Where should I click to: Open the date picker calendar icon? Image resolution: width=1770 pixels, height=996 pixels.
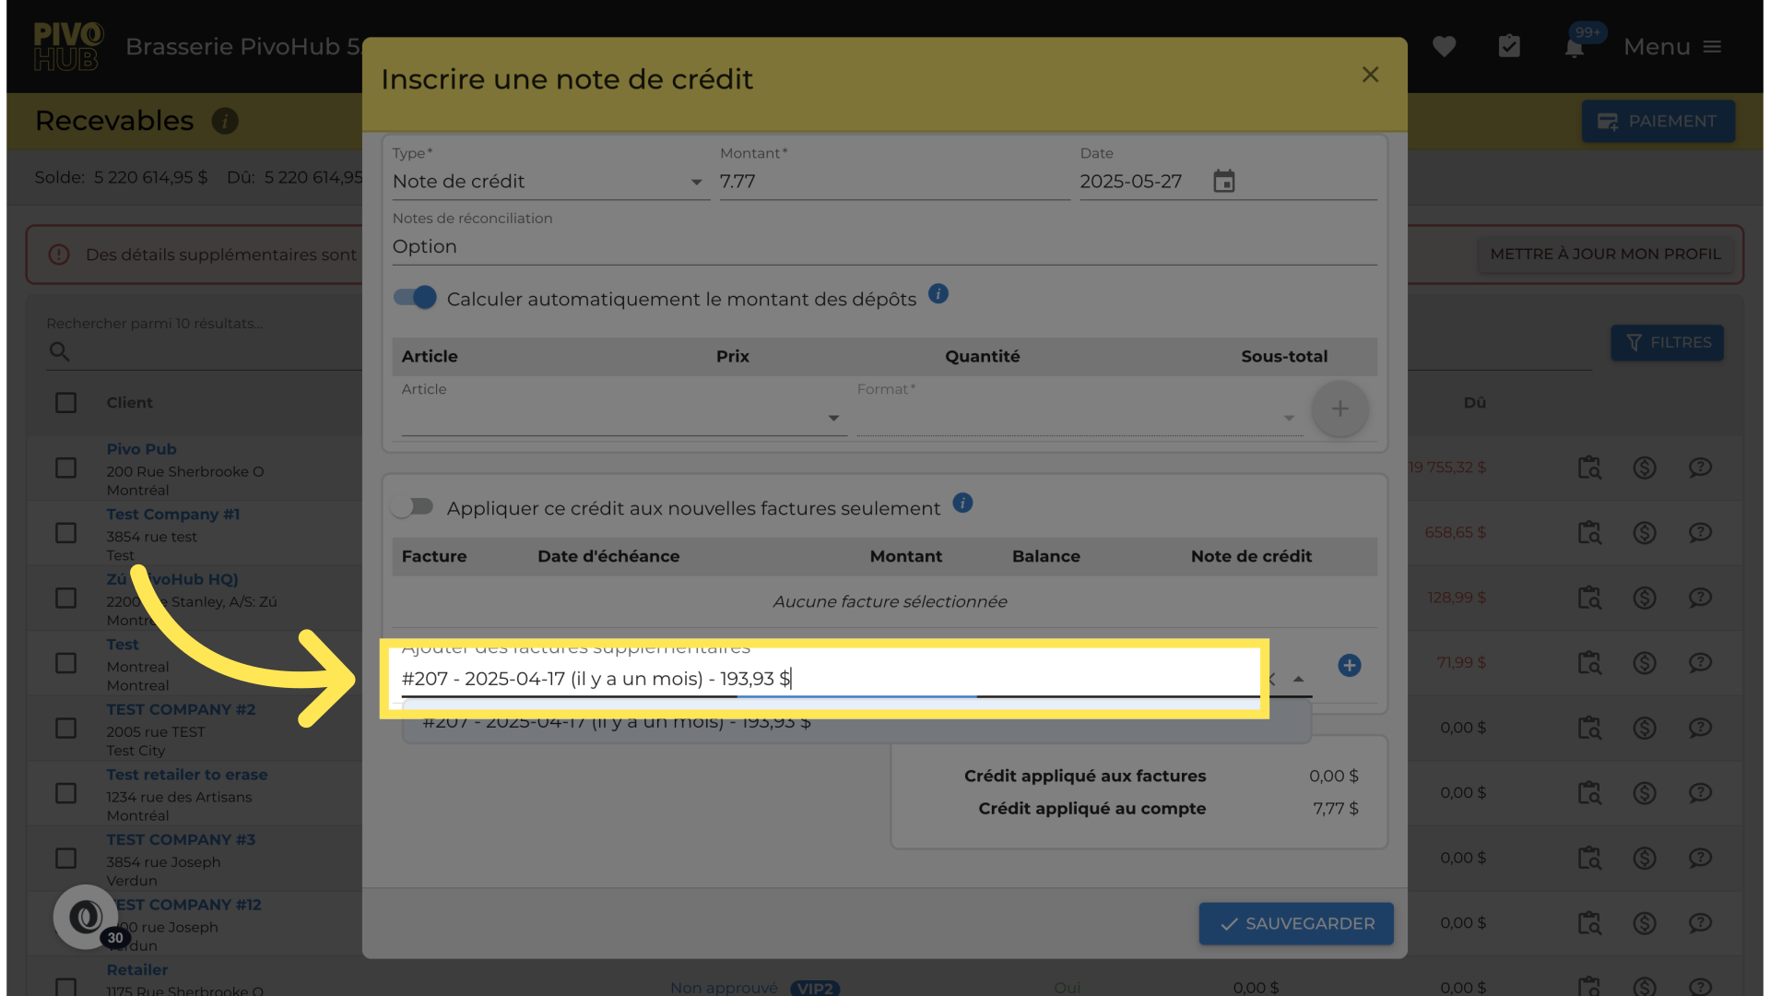point(1223,182)
